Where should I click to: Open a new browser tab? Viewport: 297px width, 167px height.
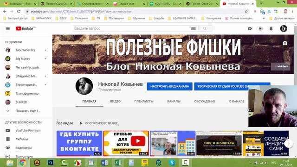261,4
